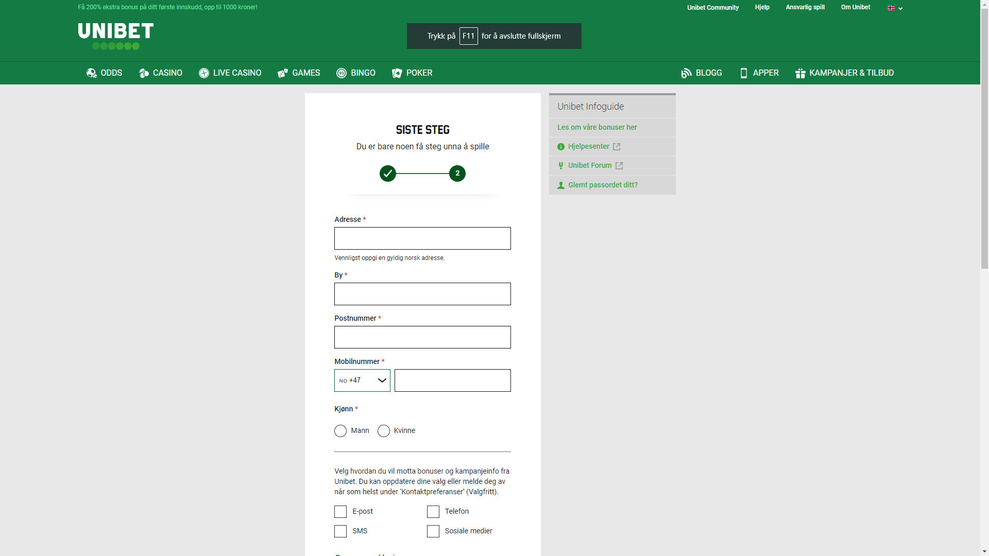989x556 pixels.
Task: Click the POKER cards icon
Action: click(397, 73)
